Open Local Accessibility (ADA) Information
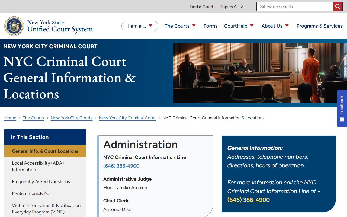This screenshot has height=217, width=347. [x=38, y=166]
